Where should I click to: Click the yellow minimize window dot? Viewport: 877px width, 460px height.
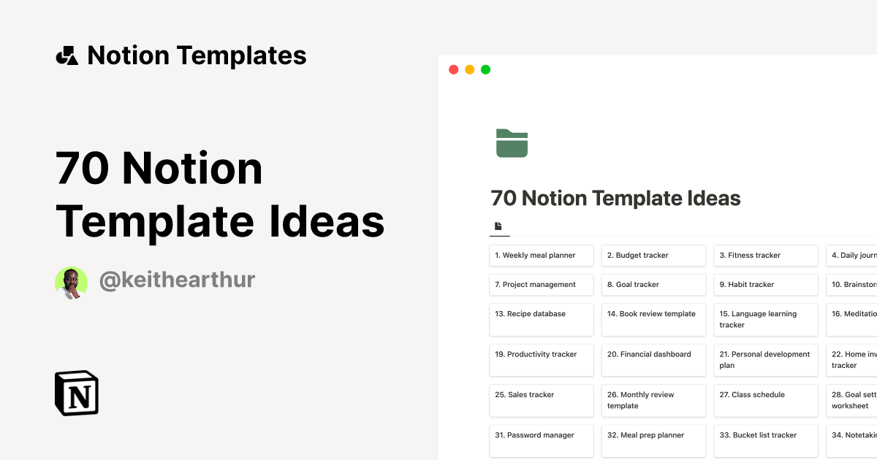click(469, 69)
